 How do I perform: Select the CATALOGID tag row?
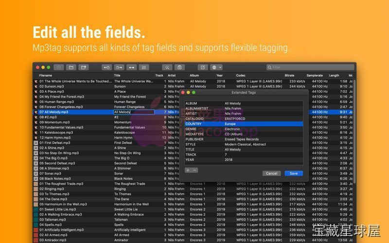[244, 119]
